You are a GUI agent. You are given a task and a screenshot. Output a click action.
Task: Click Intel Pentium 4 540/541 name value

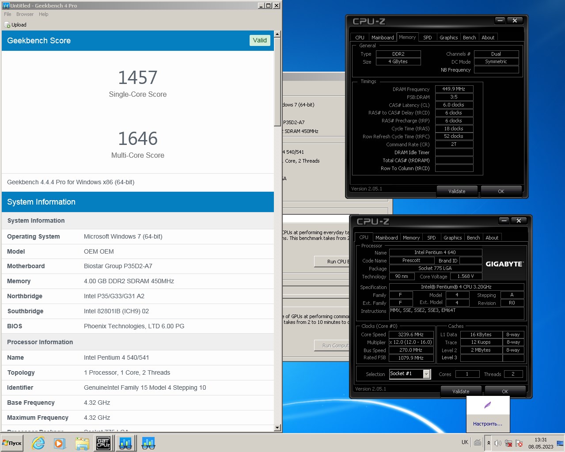pyautogui.click(x=116, y=357)
